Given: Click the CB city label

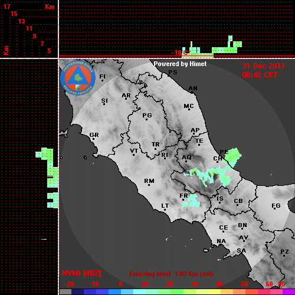Looking at the screenshot, I should pyautogui.click(x=238, y=201).
